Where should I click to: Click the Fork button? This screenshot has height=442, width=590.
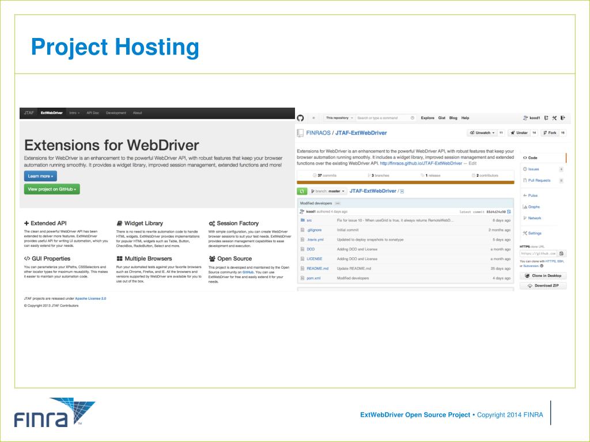tap(550, 133)
